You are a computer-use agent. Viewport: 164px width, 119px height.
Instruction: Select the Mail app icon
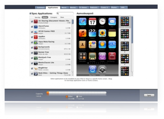pos(112,22)
